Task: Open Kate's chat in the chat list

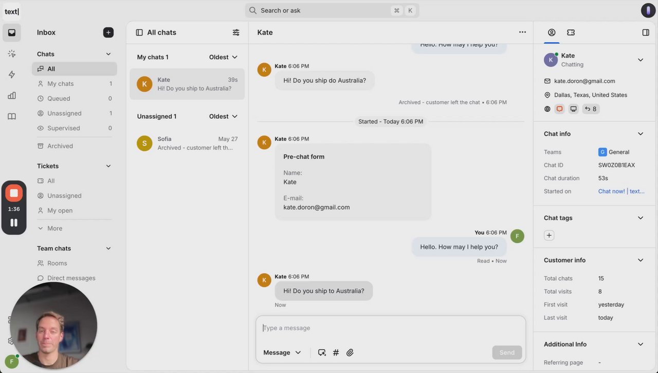Action: tap(187, 84)
